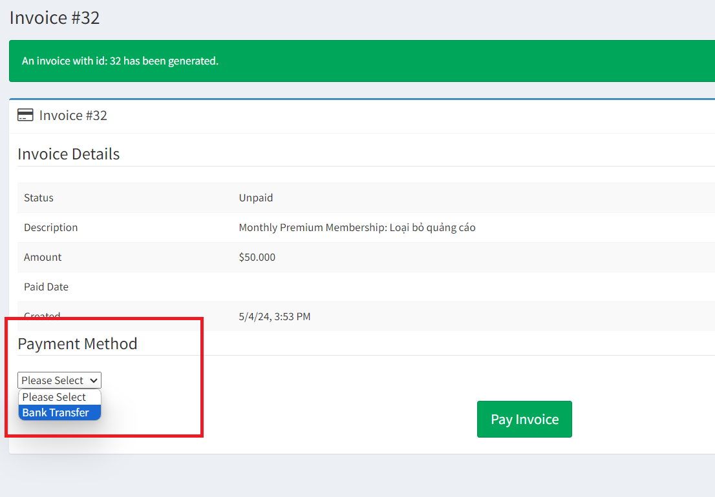Open the Payment Method dropdown

coord(59,380)
